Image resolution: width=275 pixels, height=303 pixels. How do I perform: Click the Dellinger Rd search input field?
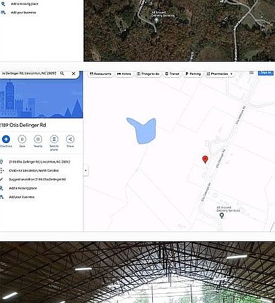[29, 73]
